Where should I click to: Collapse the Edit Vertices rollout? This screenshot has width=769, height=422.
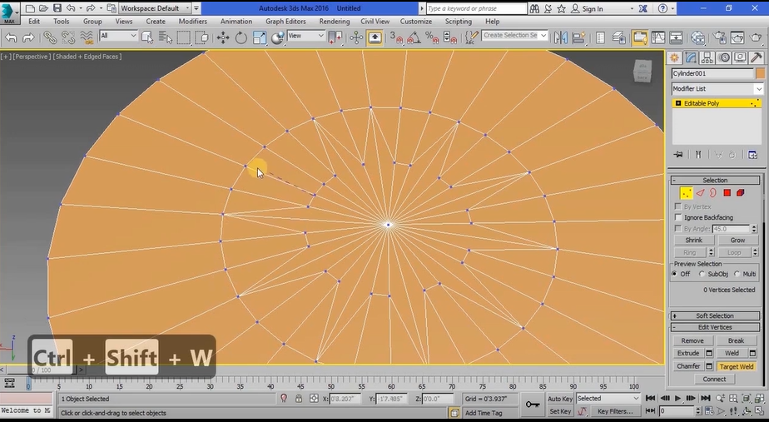tap(715, 327)
